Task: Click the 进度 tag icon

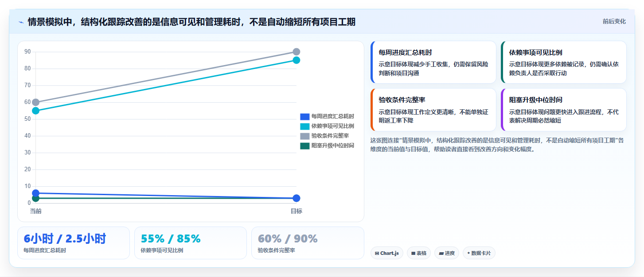Action: click(441, 254)
